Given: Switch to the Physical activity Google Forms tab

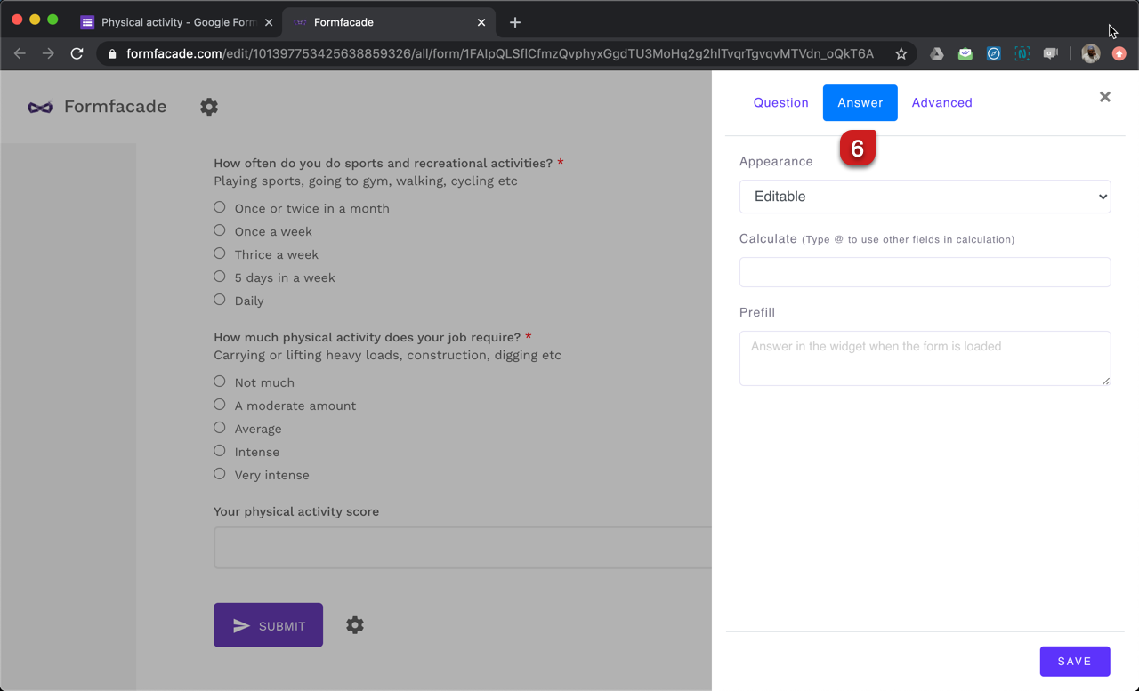Looking at the screenshot, I should [x=175, y=21].
